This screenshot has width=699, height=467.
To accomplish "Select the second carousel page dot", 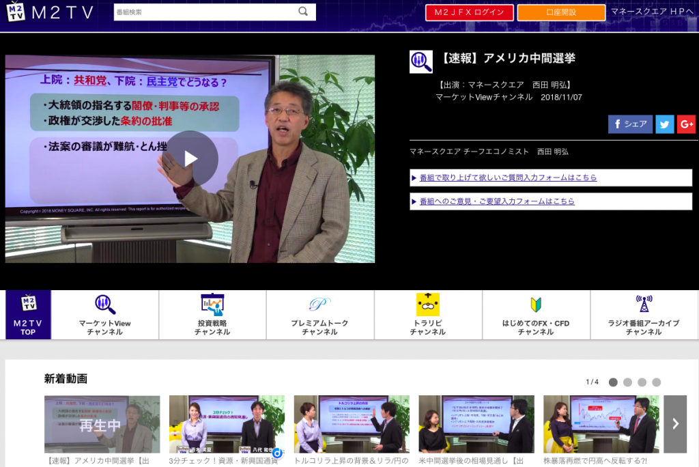I will tap(627, 382).
